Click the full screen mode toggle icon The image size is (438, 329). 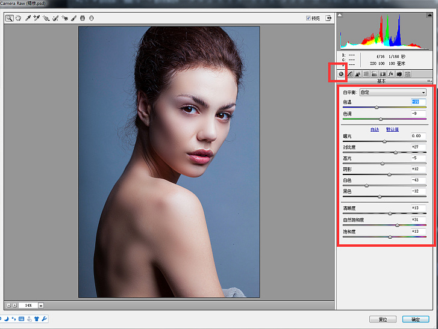click(x=329, y=19)
